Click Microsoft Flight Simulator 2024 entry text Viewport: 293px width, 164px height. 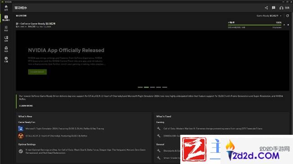point(64,129)
